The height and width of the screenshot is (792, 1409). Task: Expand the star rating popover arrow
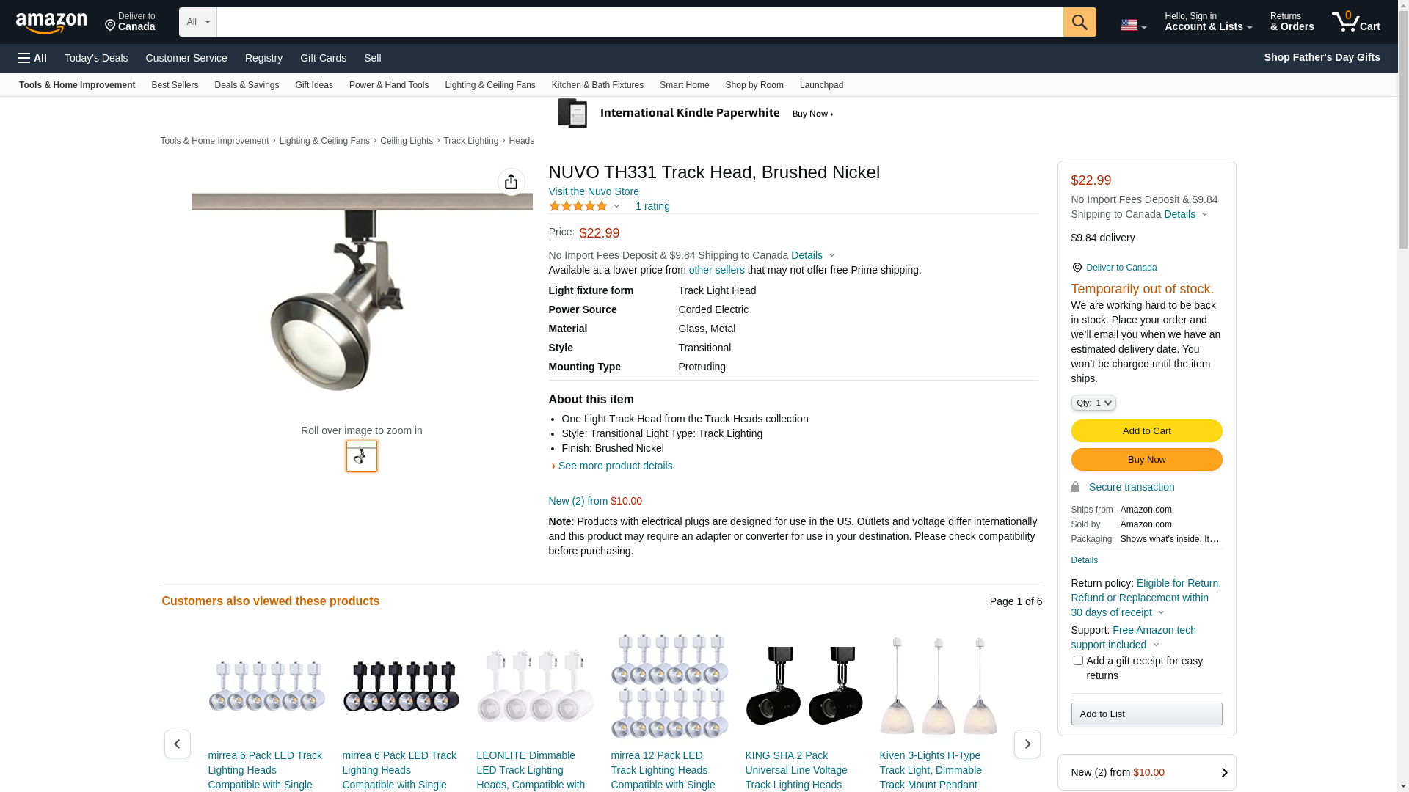(x=616, y=207)
